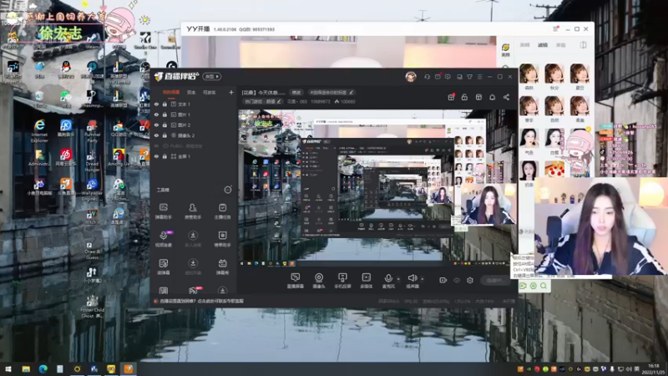Select the red-highlighted scene tab
The image size is (668, 376).
coord(171,93)
